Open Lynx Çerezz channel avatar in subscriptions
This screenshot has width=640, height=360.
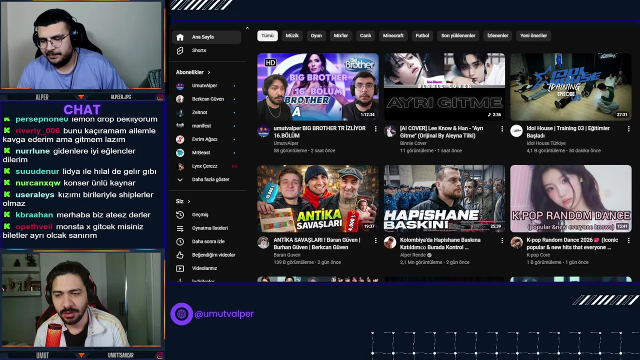[180, 166]
